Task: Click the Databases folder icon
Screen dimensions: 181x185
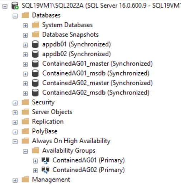Action: pos(25,15)
